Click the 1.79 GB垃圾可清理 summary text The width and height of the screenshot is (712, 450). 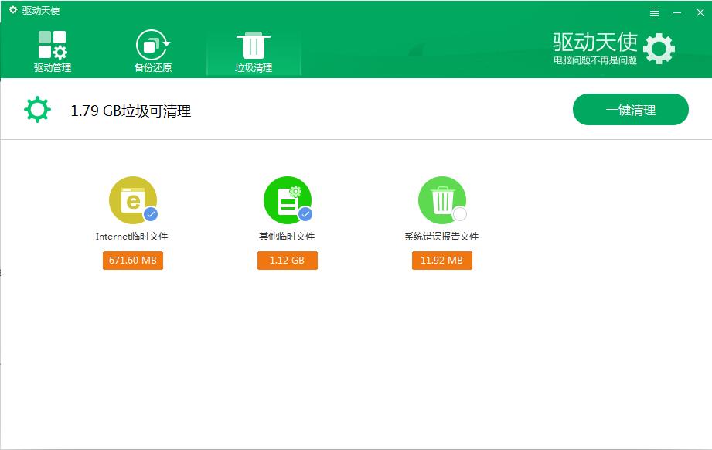click(x=131, y=111)
